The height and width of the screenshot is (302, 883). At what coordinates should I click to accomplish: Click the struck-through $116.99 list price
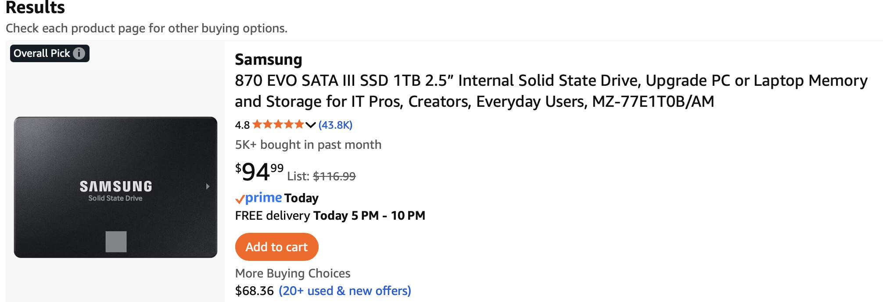pyautogui.click(x=334, y=176)
